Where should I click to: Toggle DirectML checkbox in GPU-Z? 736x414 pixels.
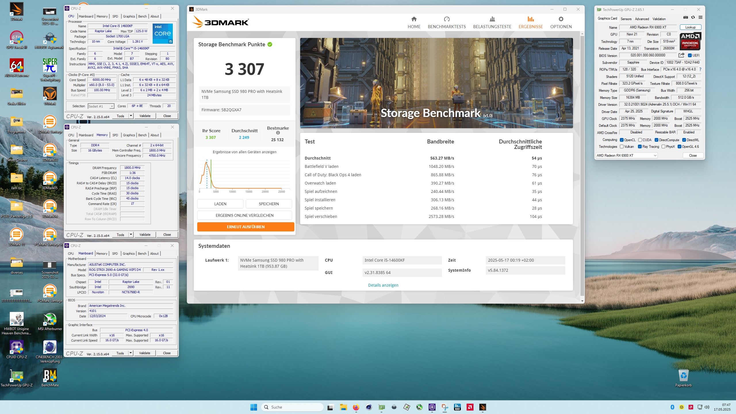click(x=684, y=140)
